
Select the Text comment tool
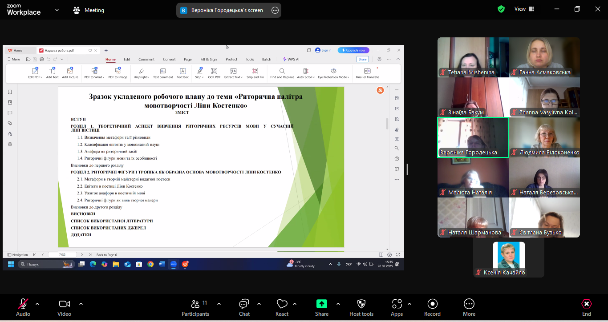click(x=163, y=73)
